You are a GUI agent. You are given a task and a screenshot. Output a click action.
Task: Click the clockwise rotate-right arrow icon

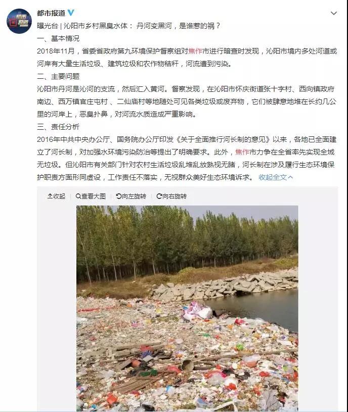point(159,196)
